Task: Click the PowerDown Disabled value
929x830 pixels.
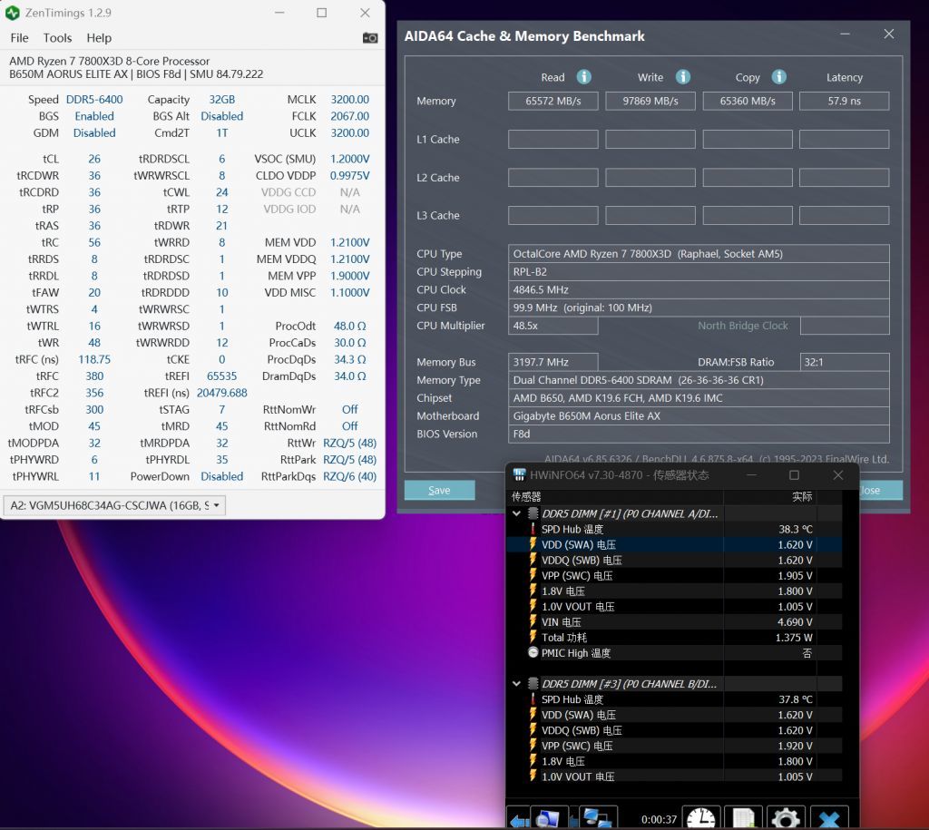Action: [221, 475]
